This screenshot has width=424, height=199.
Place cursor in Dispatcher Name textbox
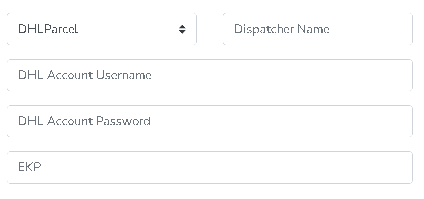317,29
